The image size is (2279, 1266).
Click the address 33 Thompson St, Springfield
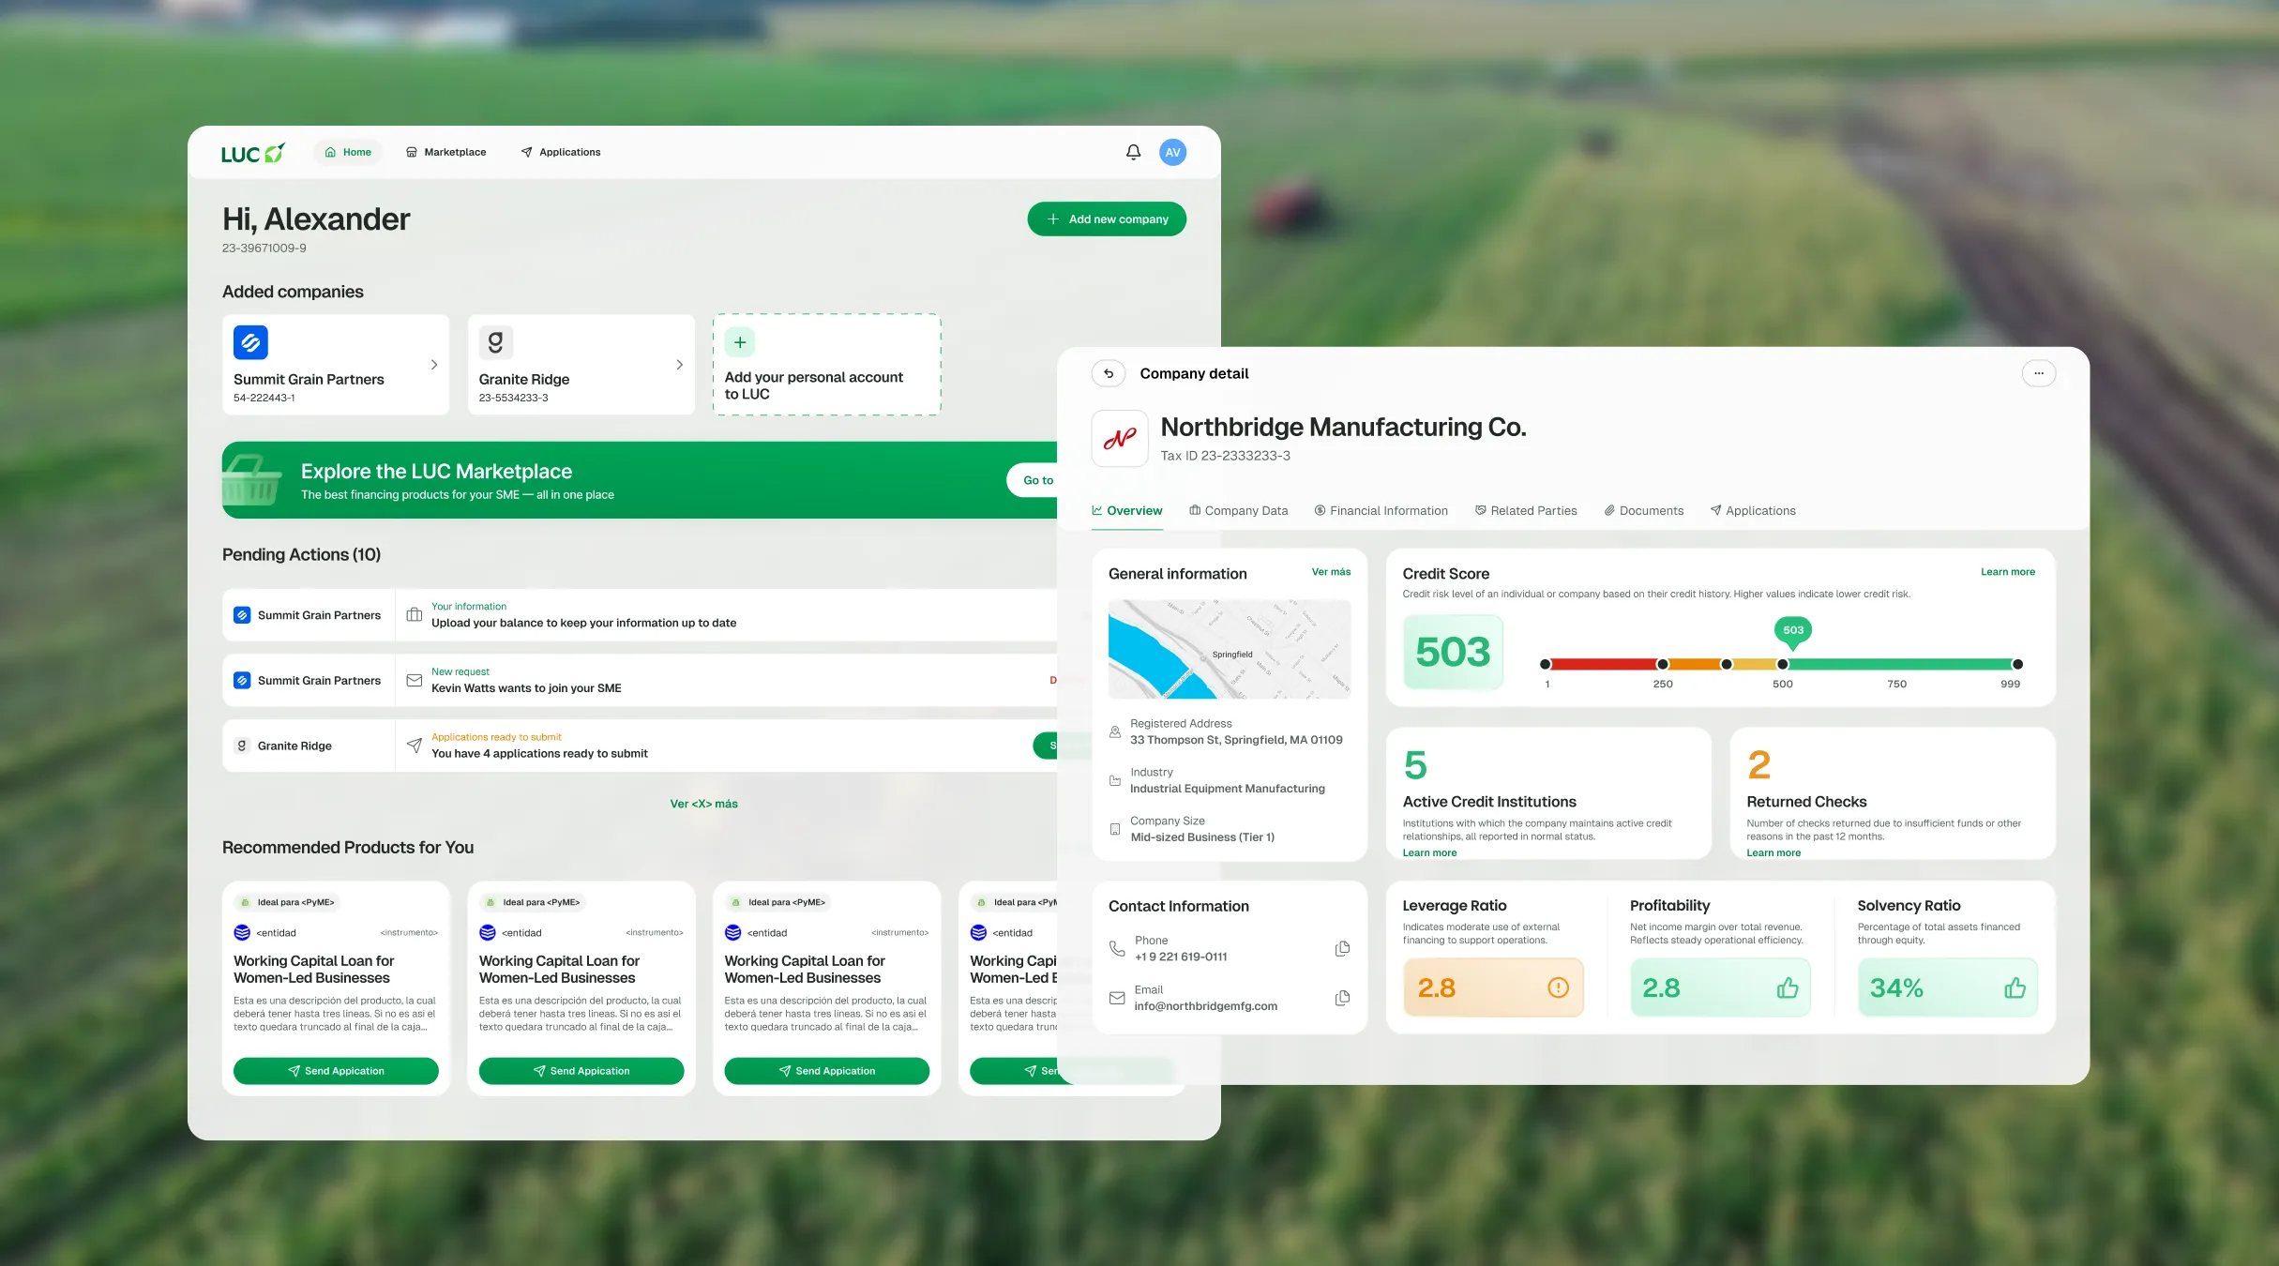(x=1236, y=740)
